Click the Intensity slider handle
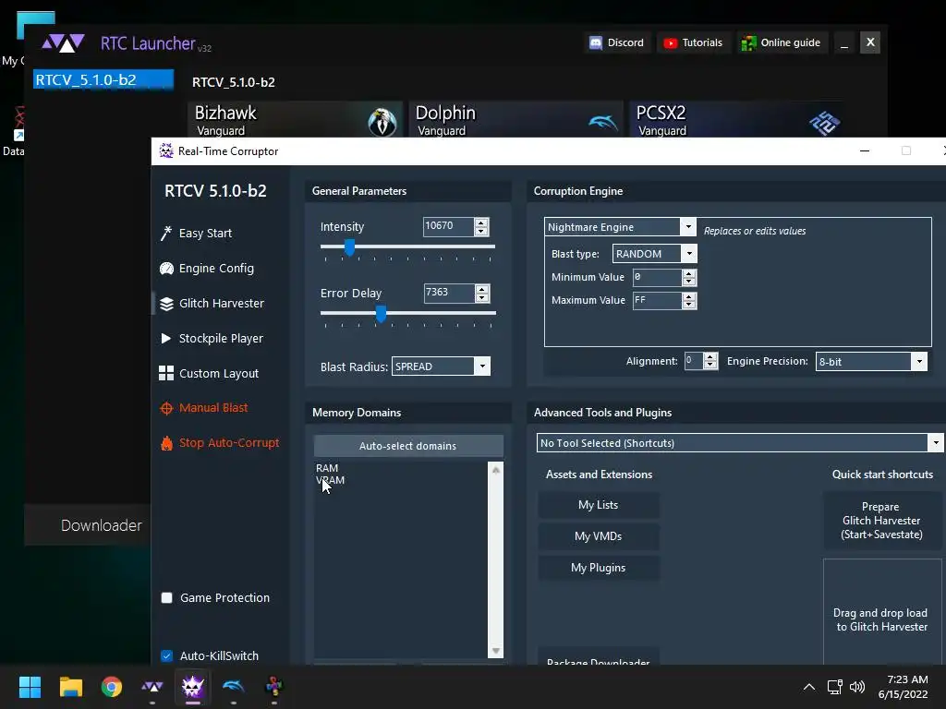946x709 pixels. (x=349, y=247)
